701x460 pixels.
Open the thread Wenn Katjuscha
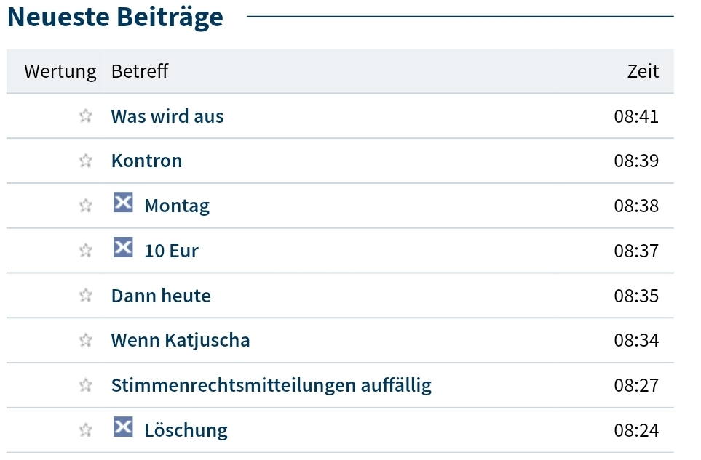click(180, 339)
